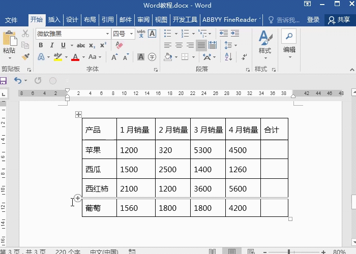Open the font size dropdown

(131, 34)
